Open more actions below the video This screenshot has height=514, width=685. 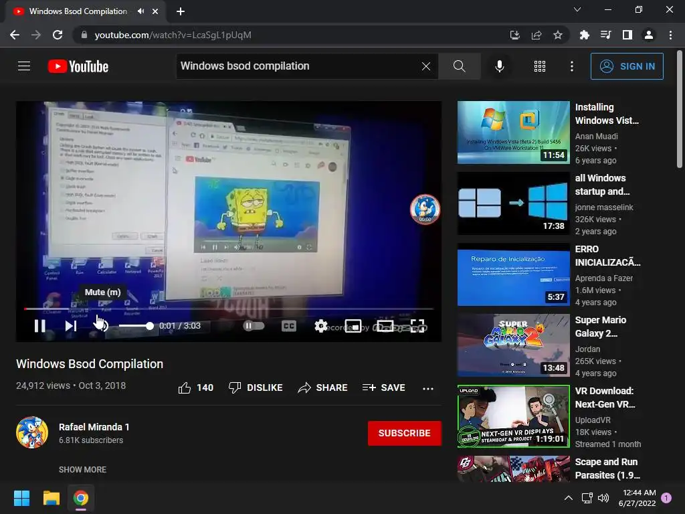427,388
